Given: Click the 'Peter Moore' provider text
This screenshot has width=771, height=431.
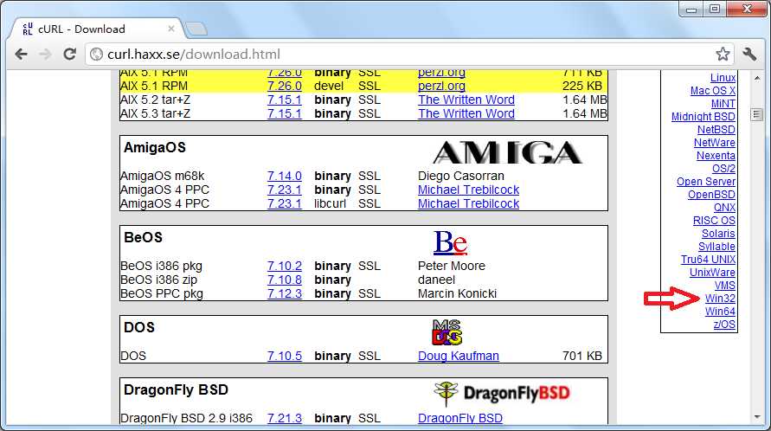Looking at the screenshot, I should pyautogui.click(x=452, y=266).
